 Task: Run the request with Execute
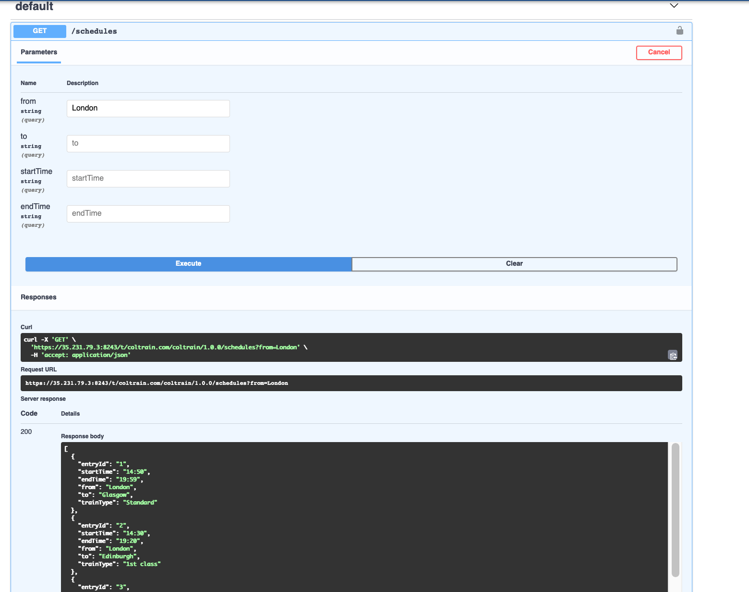pos(188,264)
